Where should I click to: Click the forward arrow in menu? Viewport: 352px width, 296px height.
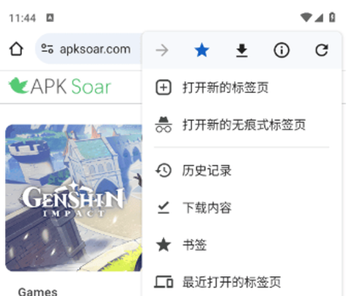pyautogui.click(x=162, y=51)
